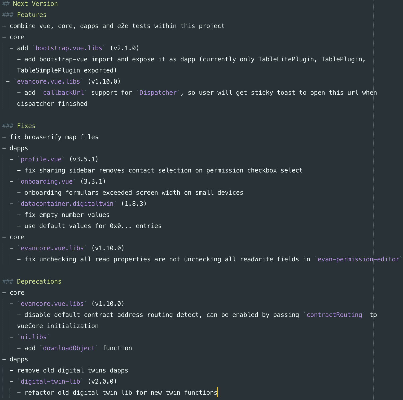The width and height of the screenshot is (403, 400).
Task: Click the `profile.vue` code span
Action: point(41,159)
